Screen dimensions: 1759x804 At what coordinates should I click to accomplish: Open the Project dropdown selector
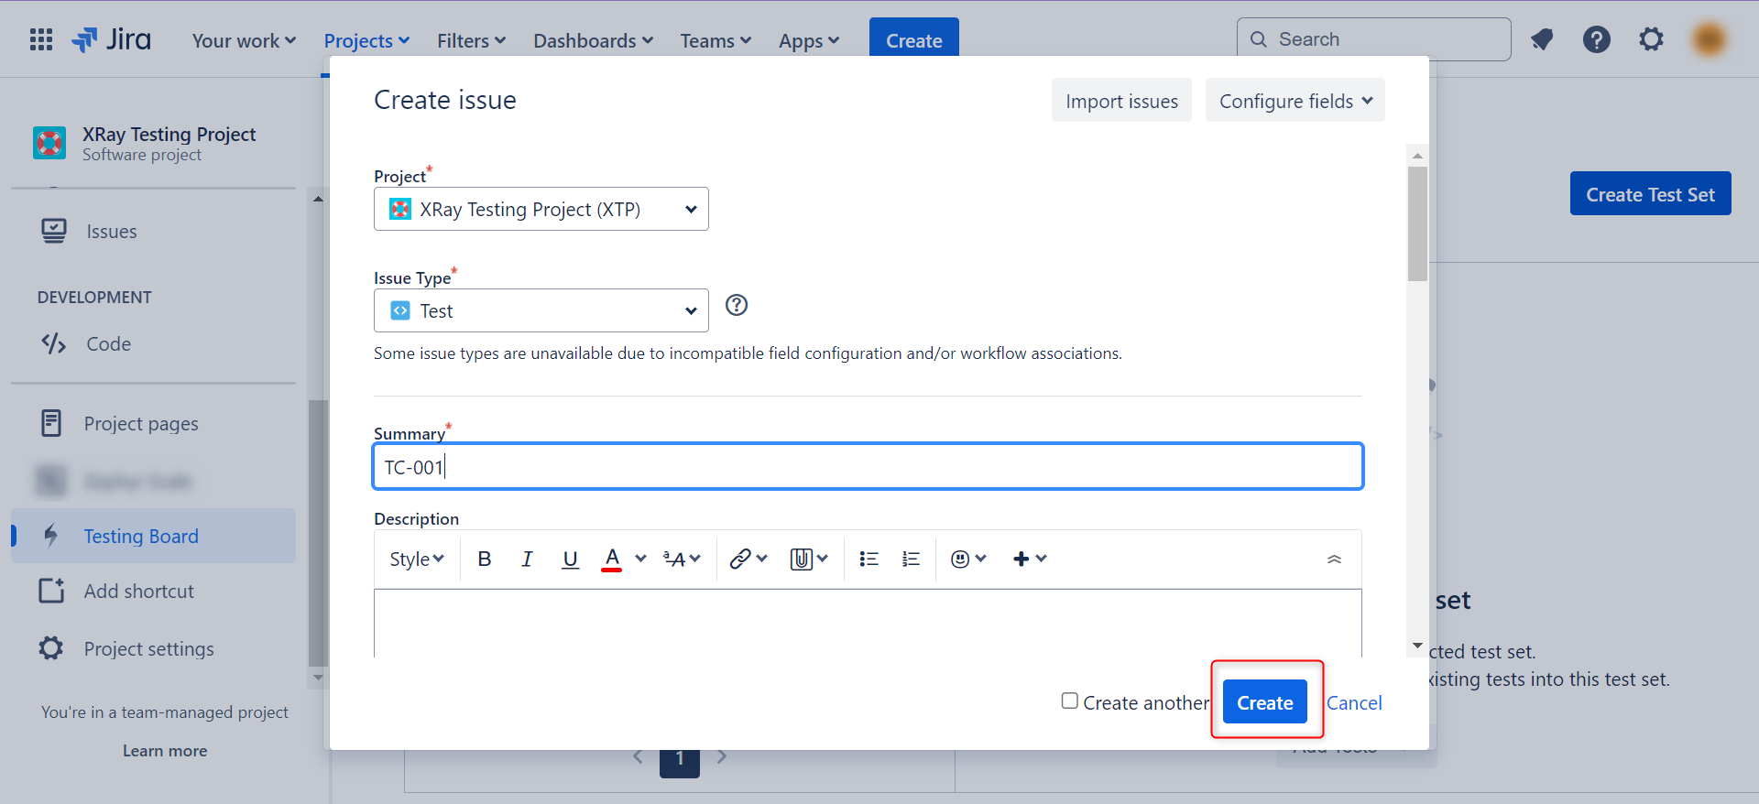point(541,209)
